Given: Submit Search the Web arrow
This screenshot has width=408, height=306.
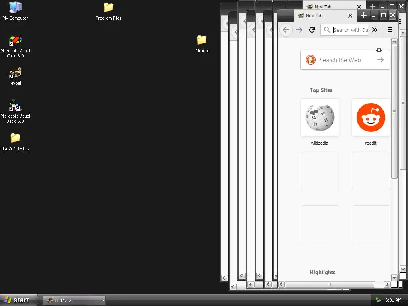Looking at the screenshot, I should pyautogui.click(x=381, y=60).
